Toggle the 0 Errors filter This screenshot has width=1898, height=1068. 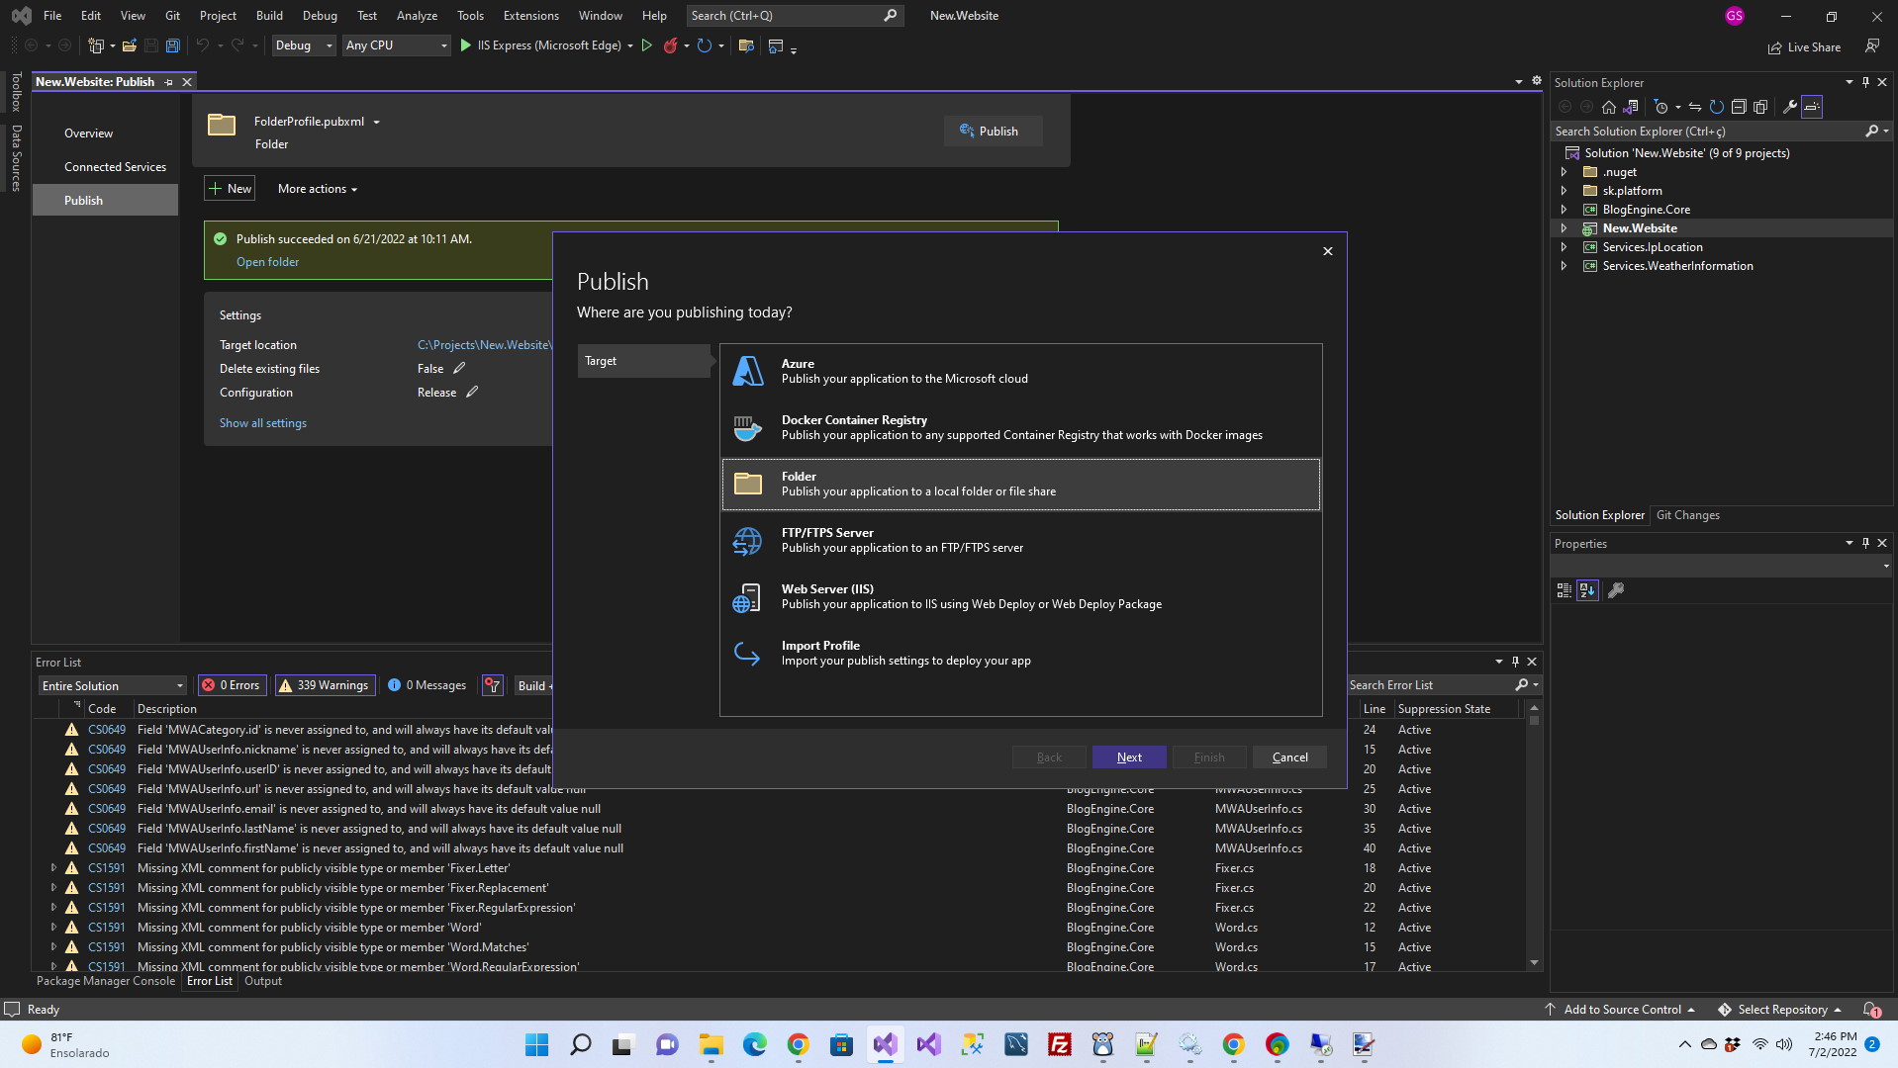pos(232,685)
